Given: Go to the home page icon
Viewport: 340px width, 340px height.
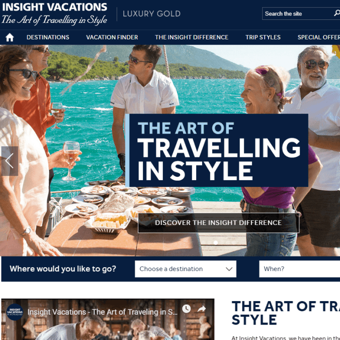Looking at the screenshot, I should 10,37.
